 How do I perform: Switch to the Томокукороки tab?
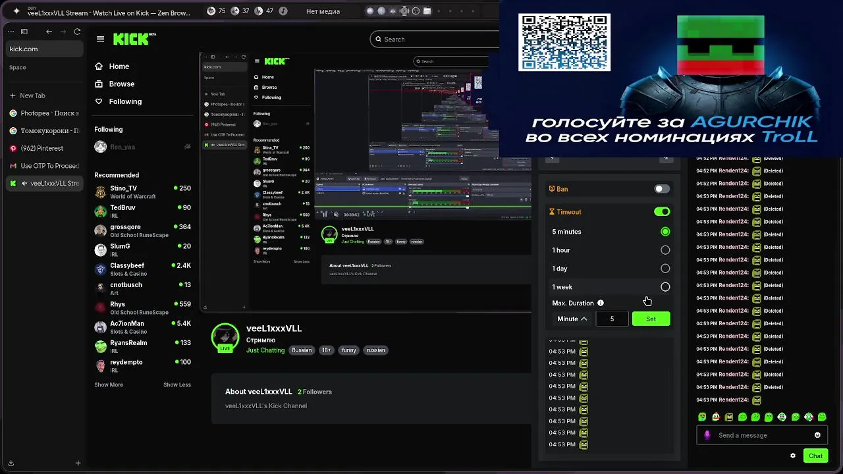43,130
